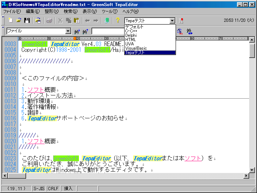Click the binoculars icon with the blue OP label

(x=189, y=31)
